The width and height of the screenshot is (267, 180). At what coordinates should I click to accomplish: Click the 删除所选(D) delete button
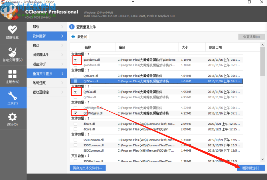[x=251, y=168]
